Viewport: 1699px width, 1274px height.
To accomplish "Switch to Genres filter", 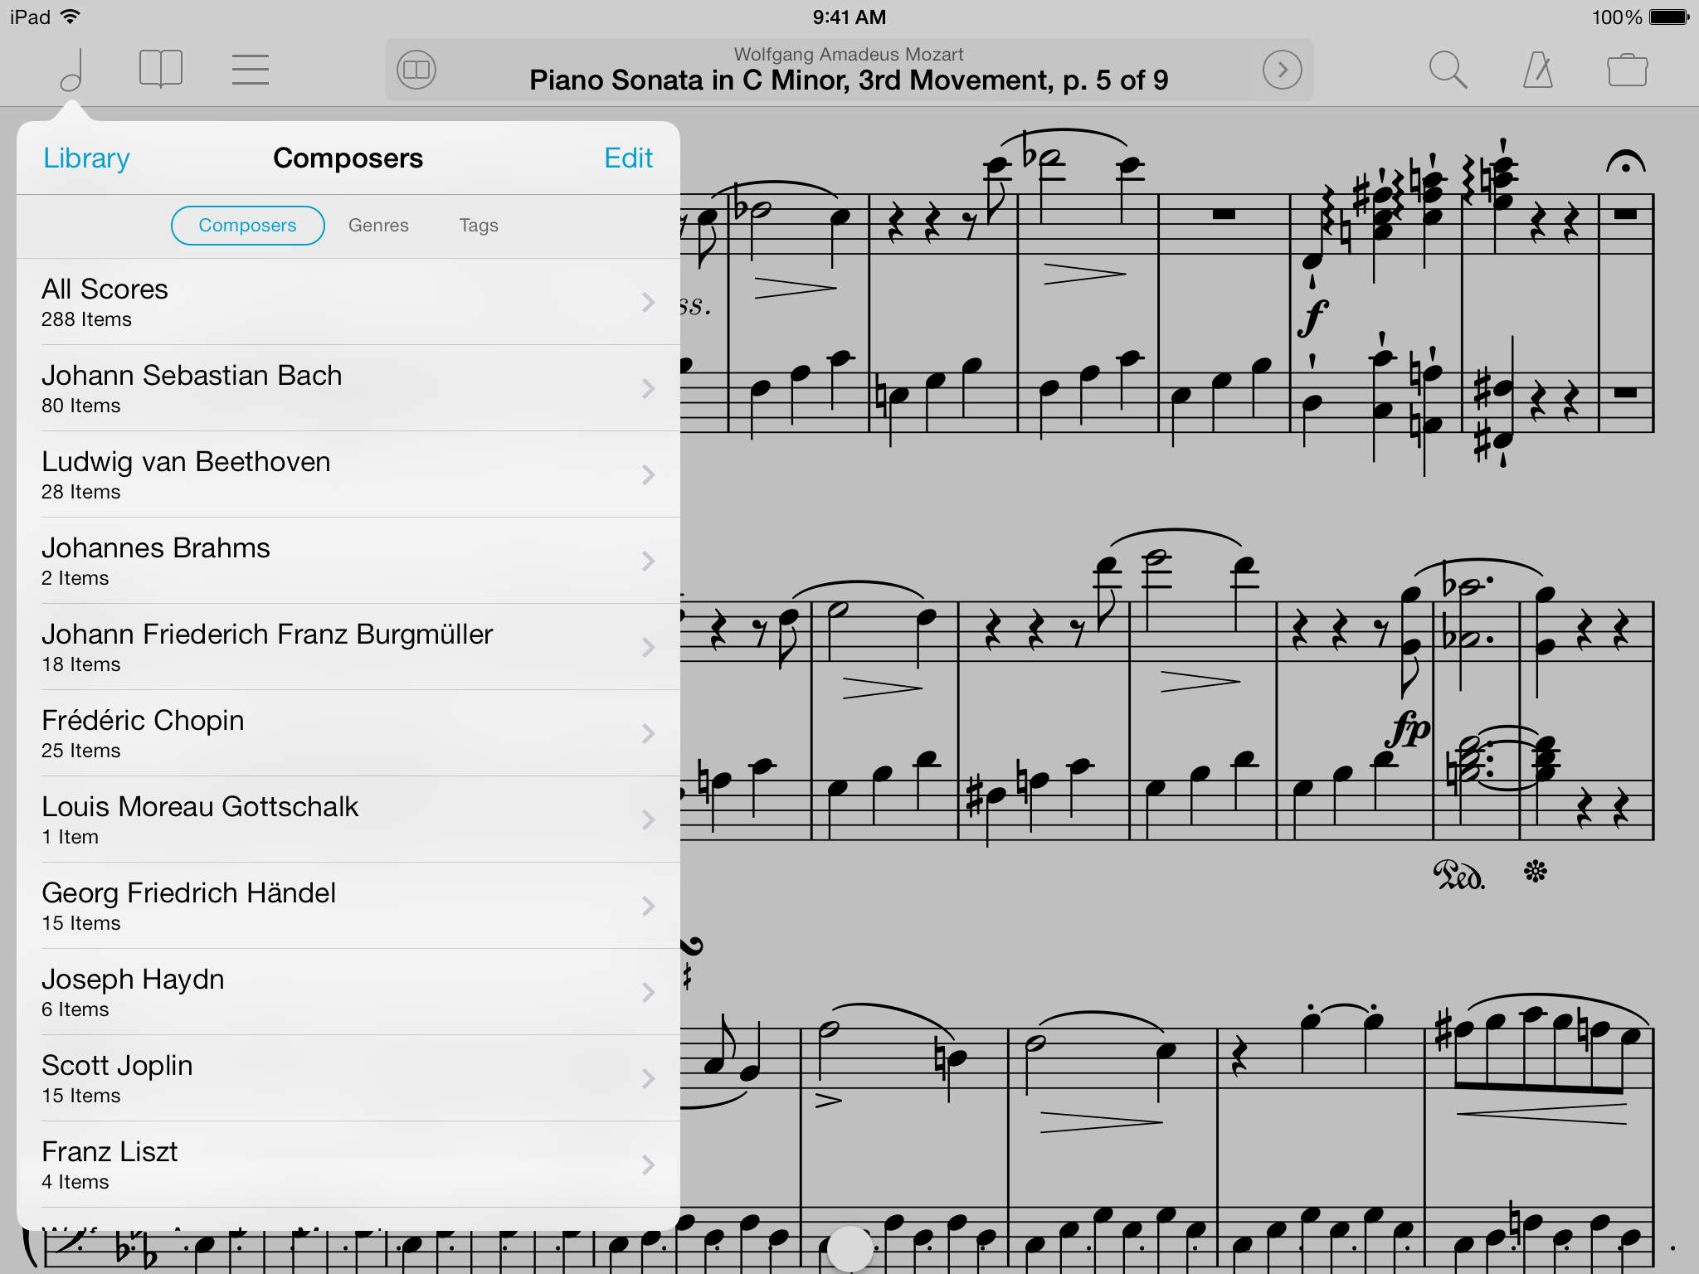I will pyautogui.click(x=378, y=225).
